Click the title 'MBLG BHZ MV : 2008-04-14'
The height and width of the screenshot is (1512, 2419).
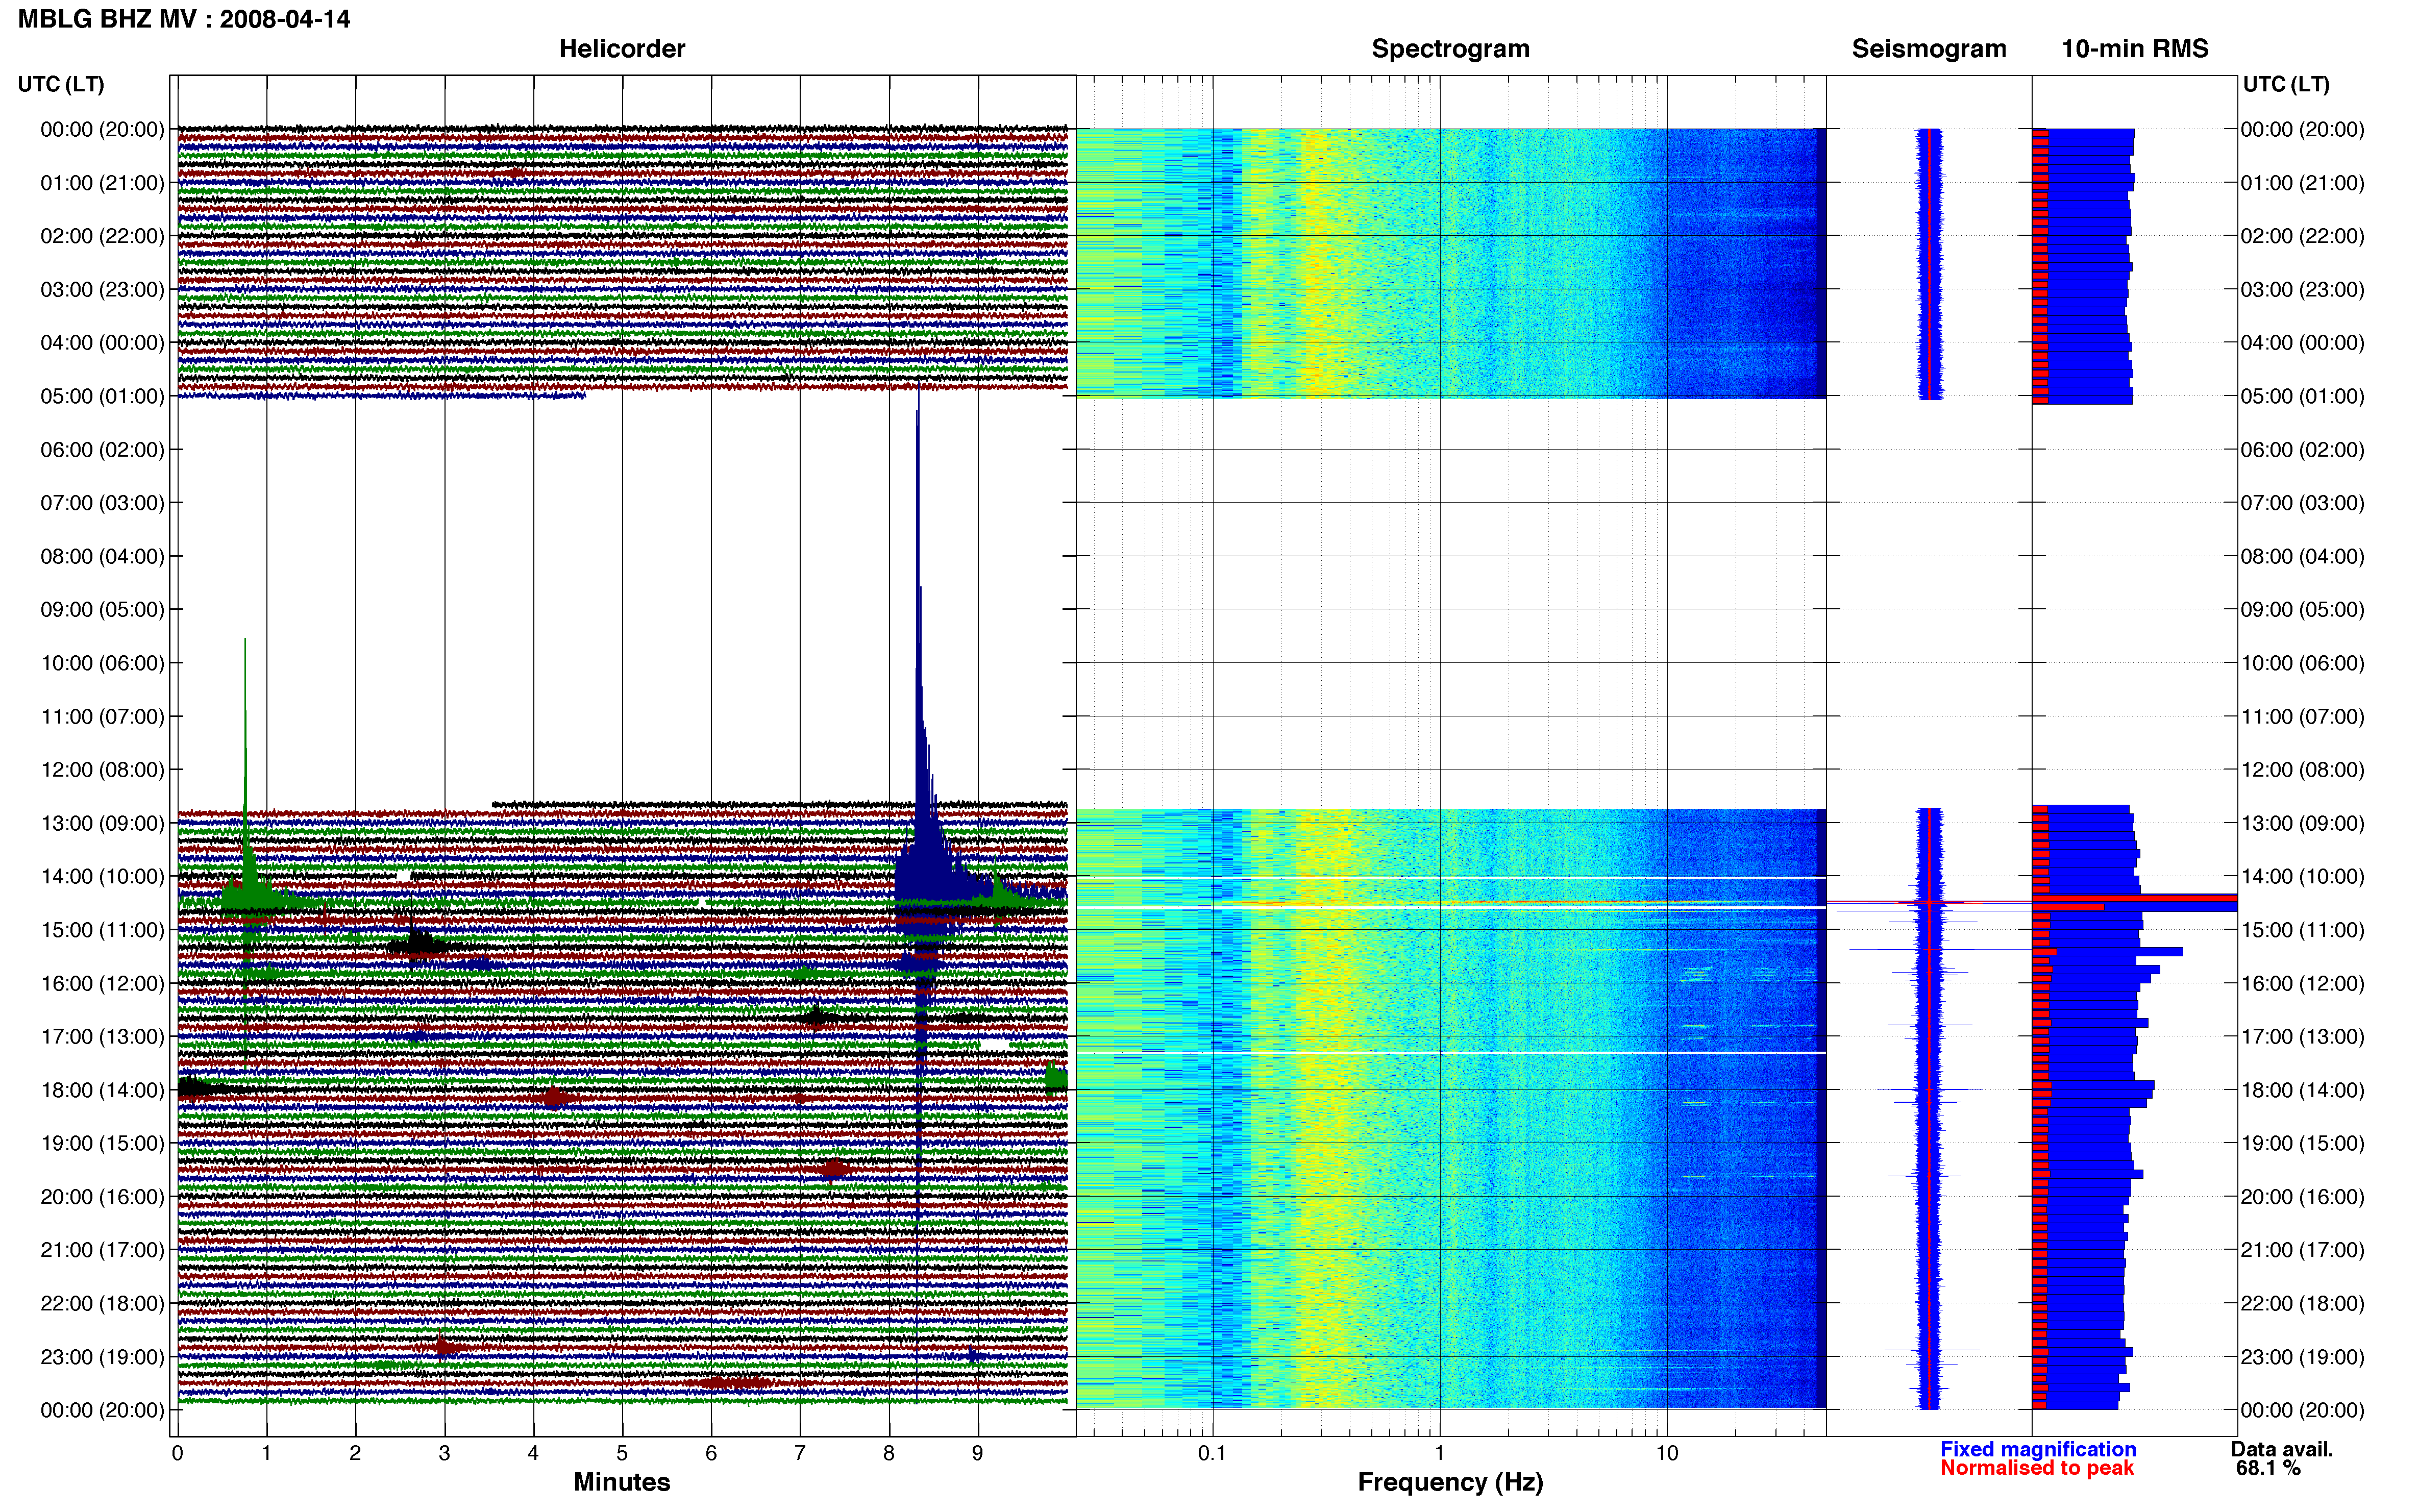point(184,19)
